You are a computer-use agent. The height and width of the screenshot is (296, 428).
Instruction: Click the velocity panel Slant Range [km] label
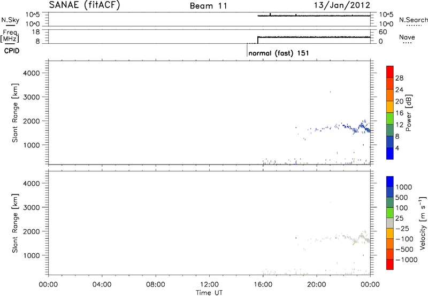(x=15, y=223)
